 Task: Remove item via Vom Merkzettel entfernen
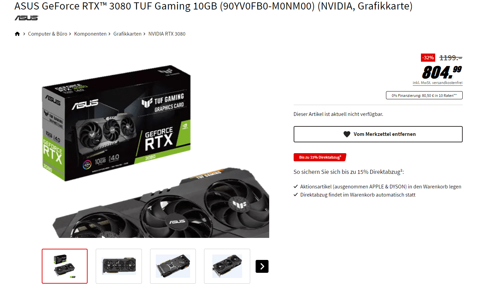[378, 134]
